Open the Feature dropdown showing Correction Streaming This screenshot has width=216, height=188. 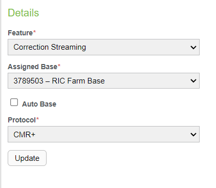(103, 47)
